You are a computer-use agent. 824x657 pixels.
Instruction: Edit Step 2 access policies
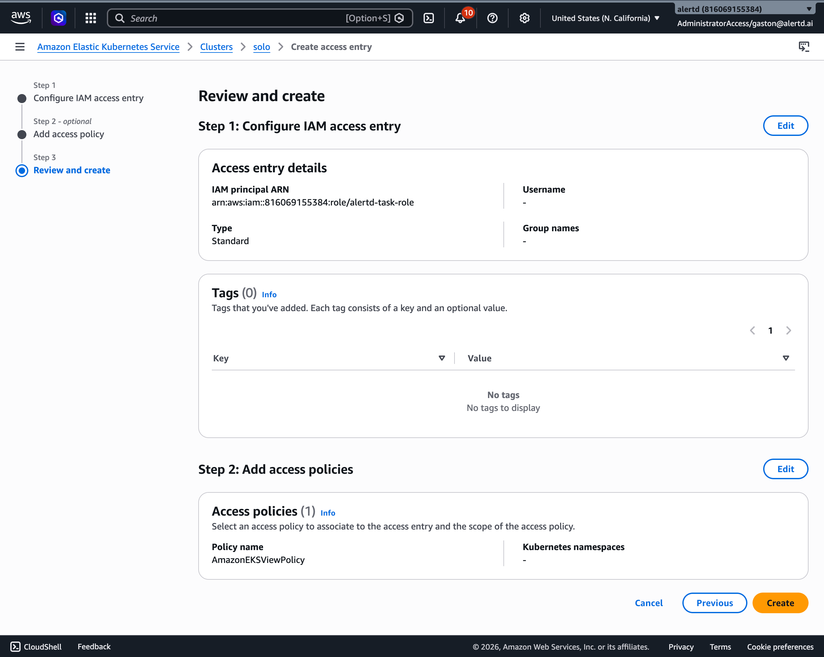point(785,469)
